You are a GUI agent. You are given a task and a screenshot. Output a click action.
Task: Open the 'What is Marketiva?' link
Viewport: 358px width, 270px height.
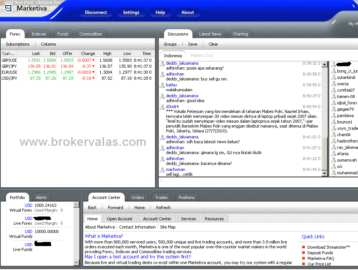104,236
